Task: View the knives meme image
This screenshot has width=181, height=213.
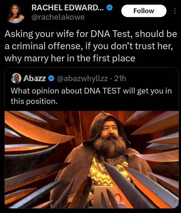Action: pyautogui.click(x=91, y=159)
